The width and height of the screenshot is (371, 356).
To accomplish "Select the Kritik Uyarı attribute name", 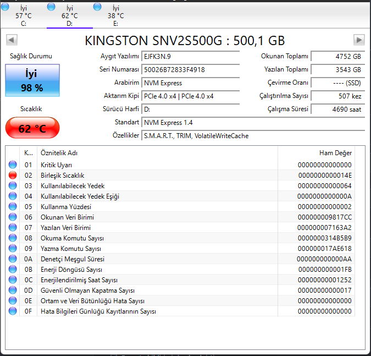I will [x=56, y=165].
